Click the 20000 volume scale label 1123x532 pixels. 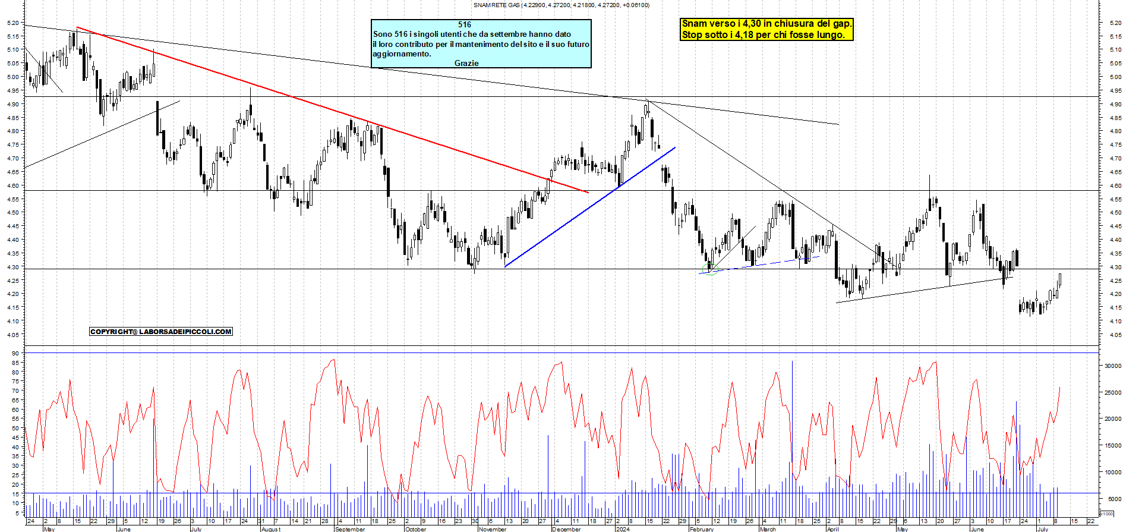point(1112,419)
